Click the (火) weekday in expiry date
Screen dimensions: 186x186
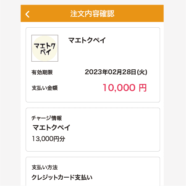(x=142, y=72)
